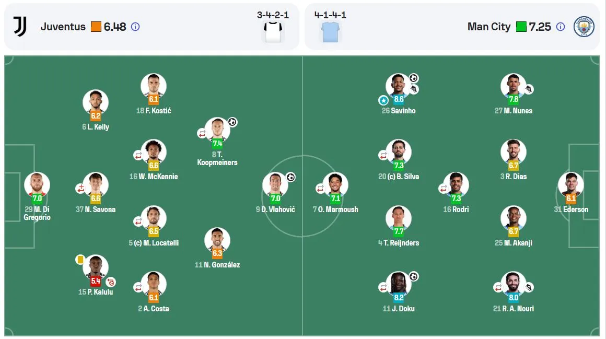
Task: Click the info icon next to Juventus rating
Action: point(135,27)
